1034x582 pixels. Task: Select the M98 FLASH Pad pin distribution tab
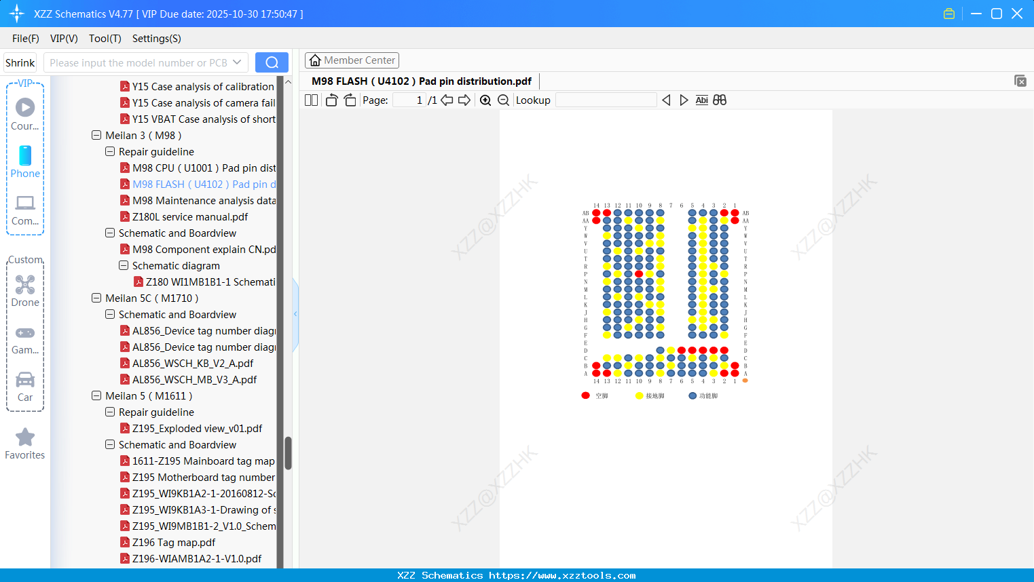[422, 81]
